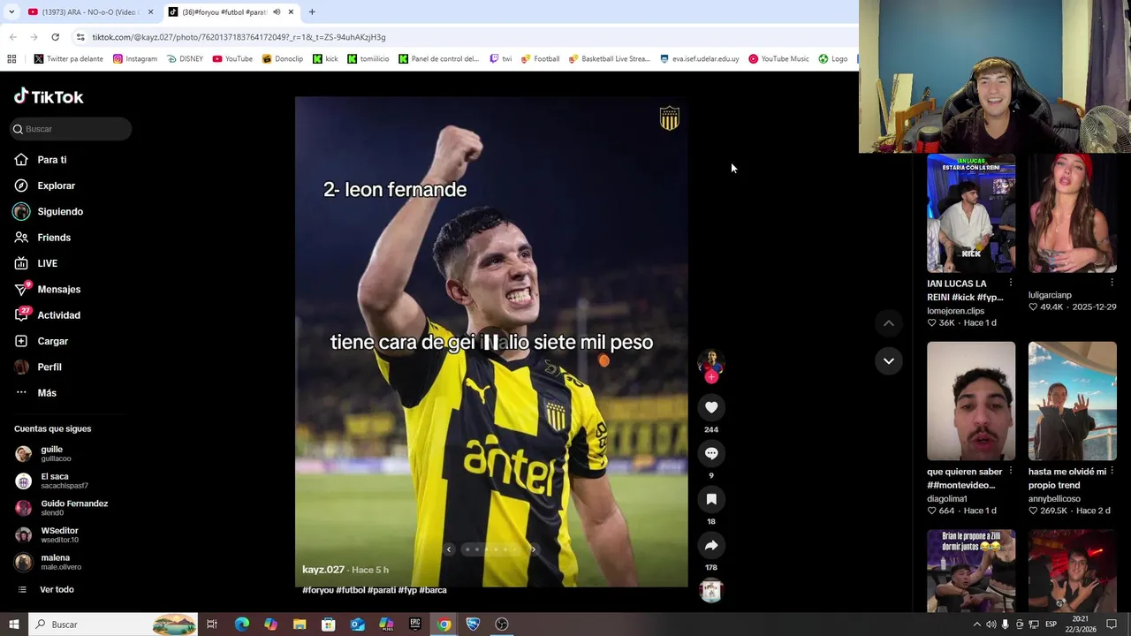Screen dimensions: 1131x636
Task: Open the Donoclip bookmark
Action: click(x=283, y=59)
